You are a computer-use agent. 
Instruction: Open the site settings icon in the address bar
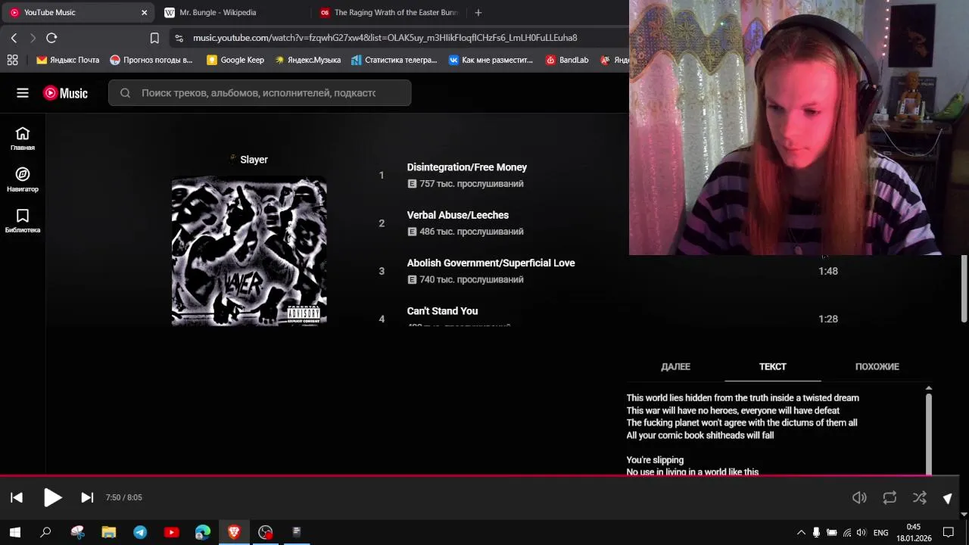pyautogui.click(x=179, y=38)
